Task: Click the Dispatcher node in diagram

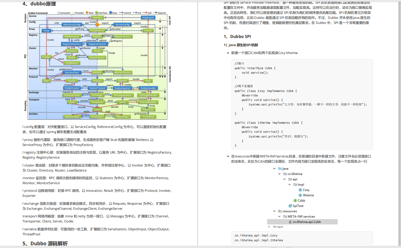Action: point(148,110)
